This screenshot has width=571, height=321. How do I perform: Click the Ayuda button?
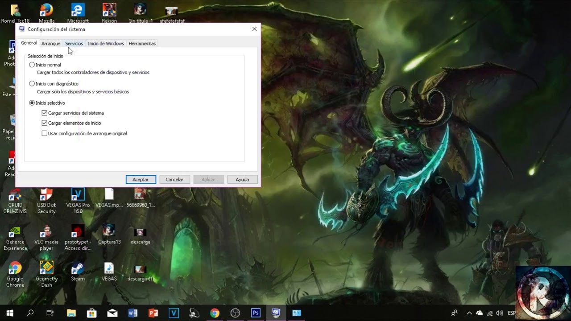click(x=242, y=179)
